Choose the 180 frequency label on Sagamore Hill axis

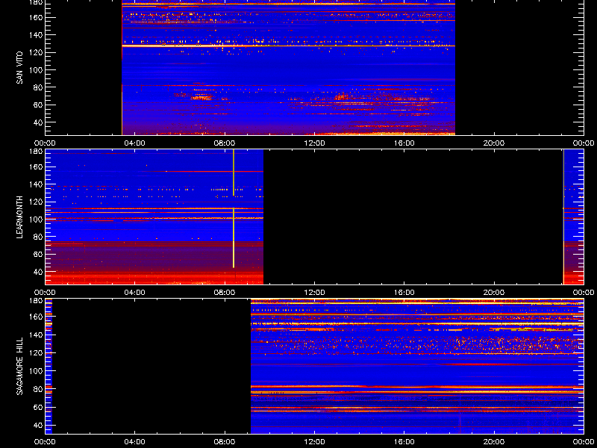pos(37,300)
